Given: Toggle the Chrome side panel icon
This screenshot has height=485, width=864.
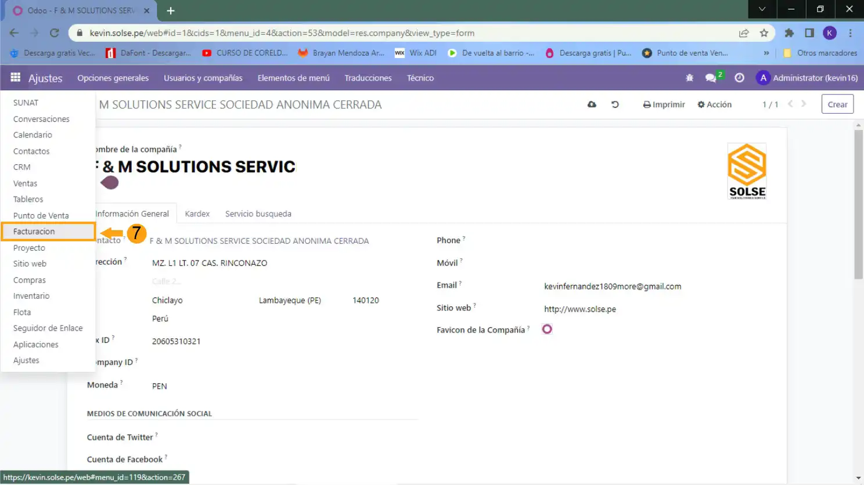Looking at the screenshot, I should point(809,33).
